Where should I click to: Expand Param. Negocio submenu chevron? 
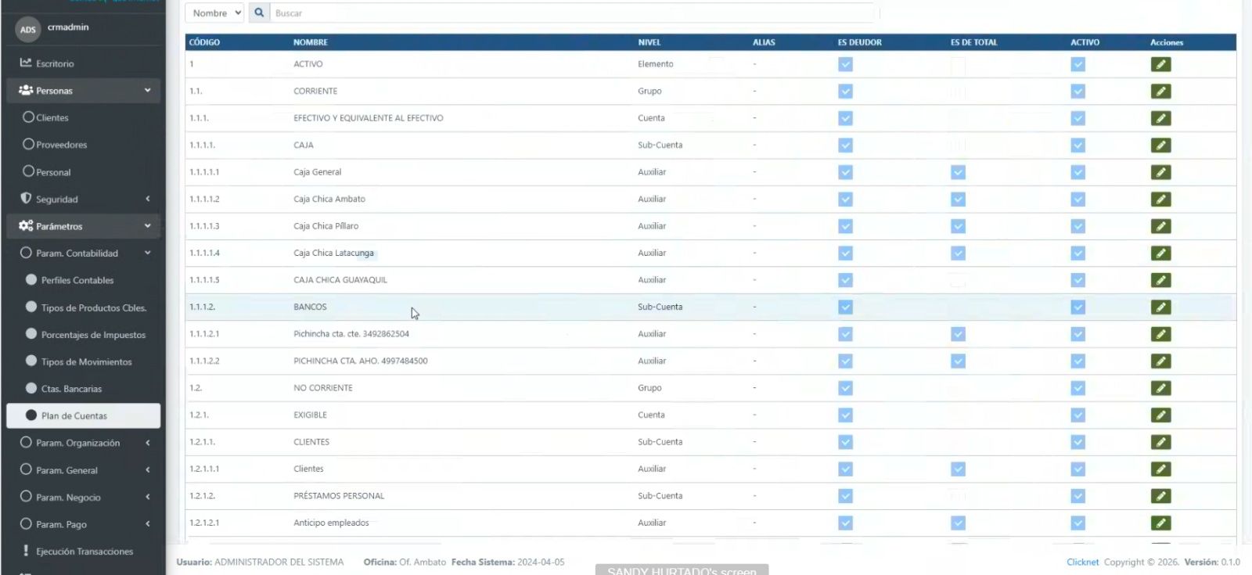147,497
